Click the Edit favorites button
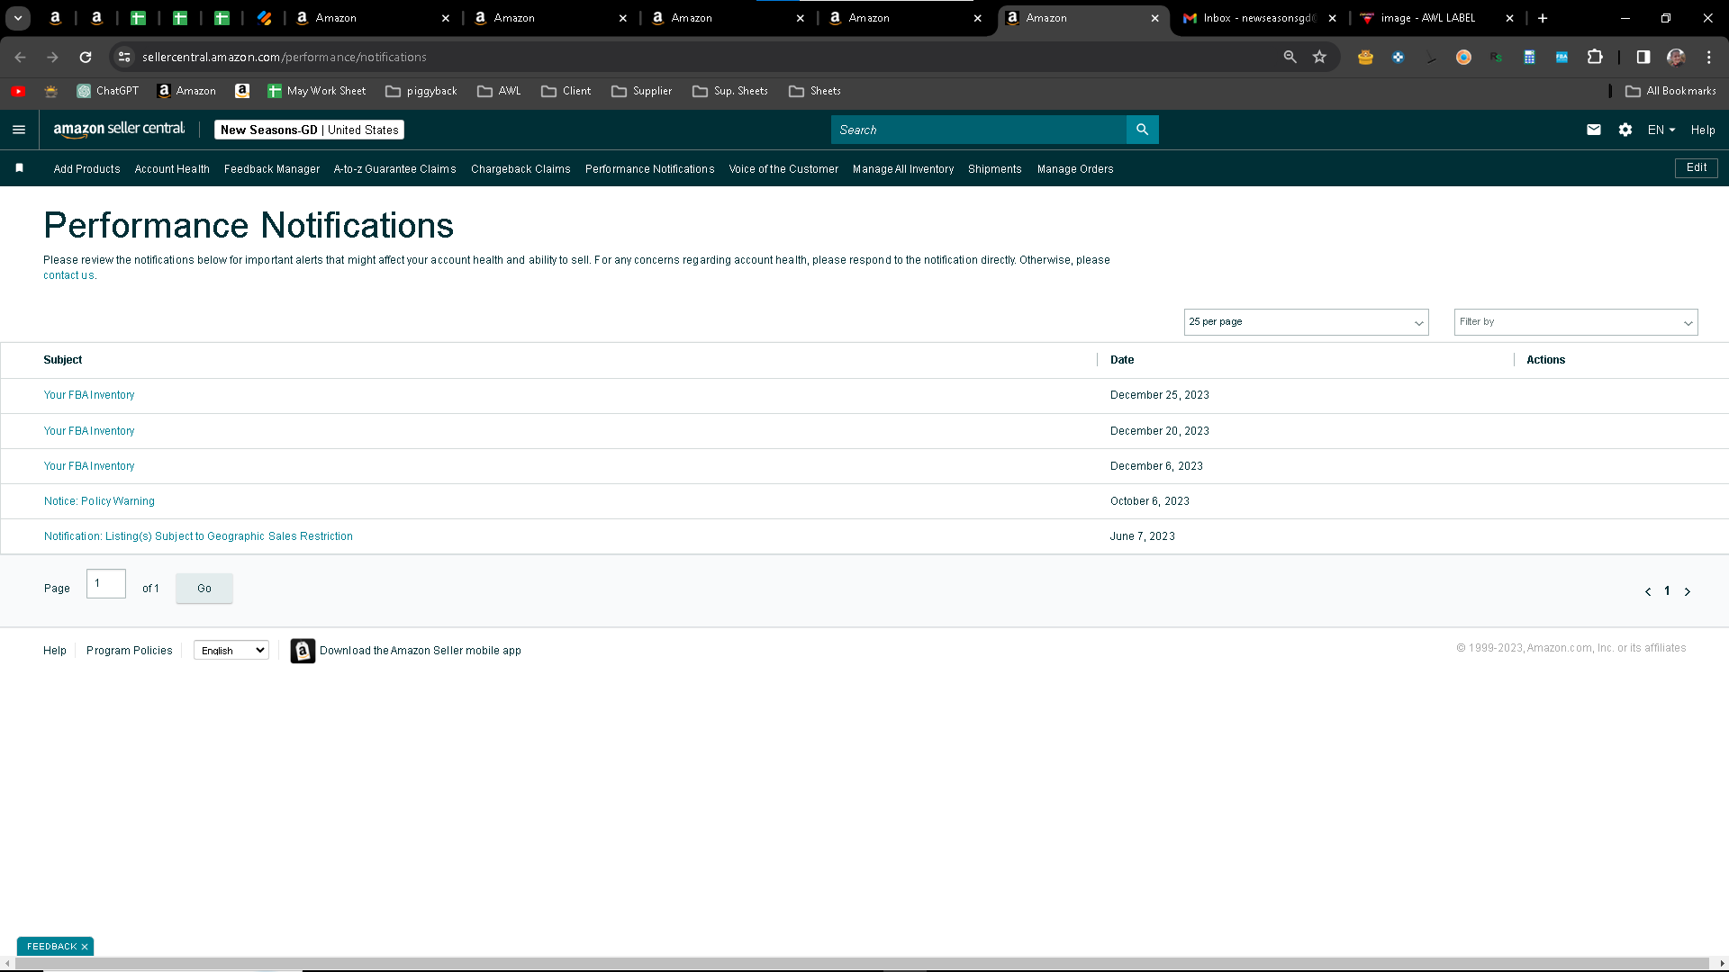Viewport: 1729px width, 972px height. click(1697, 168)
